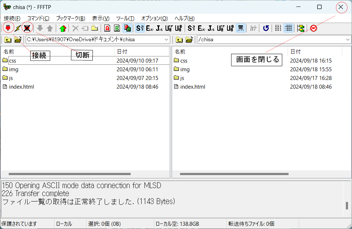Viewport: 352px width, 229px height.
Task: Abort the transfer with the red prohibition icon
Action: pos(313,28)
